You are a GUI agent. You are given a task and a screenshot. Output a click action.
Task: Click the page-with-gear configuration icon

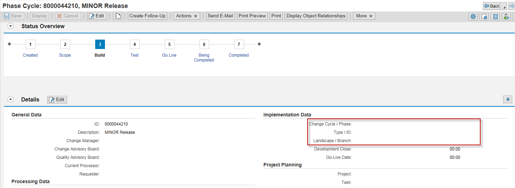[x=484, y=17]
